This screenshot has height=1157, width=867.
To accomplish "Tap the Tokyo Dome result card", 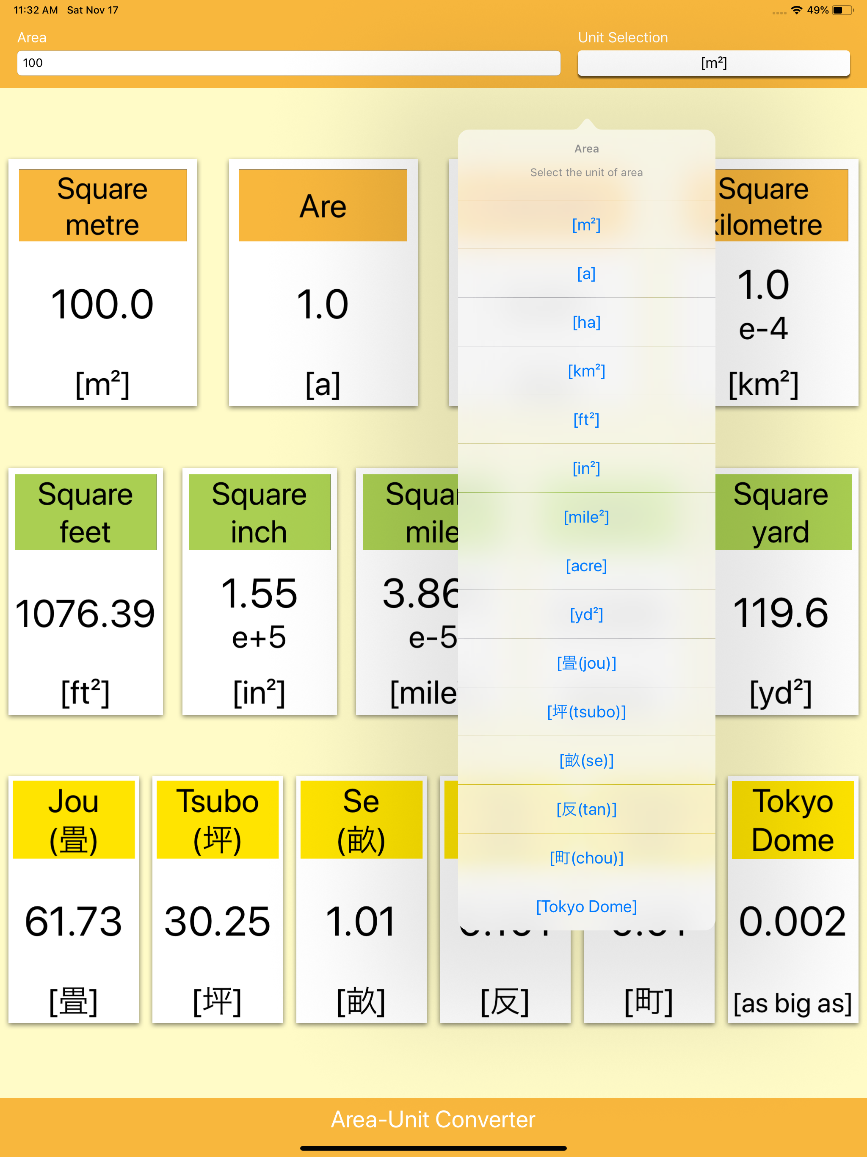I will (x=793, y=900).
